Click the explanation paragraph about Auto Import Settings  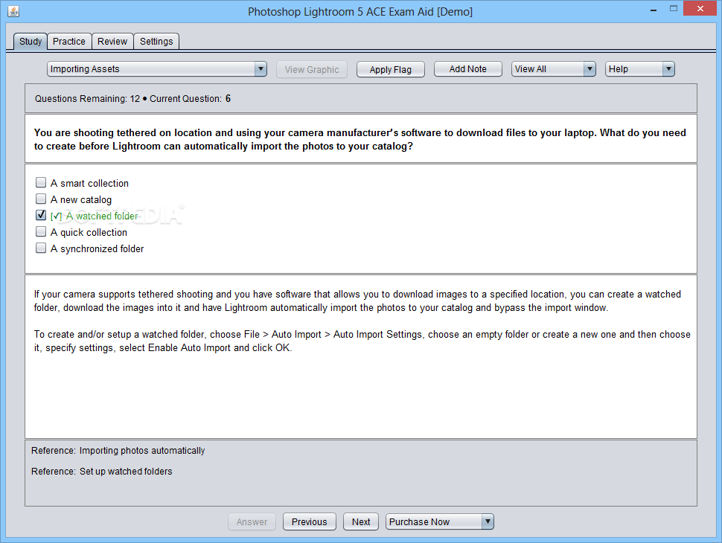(362, 341)
